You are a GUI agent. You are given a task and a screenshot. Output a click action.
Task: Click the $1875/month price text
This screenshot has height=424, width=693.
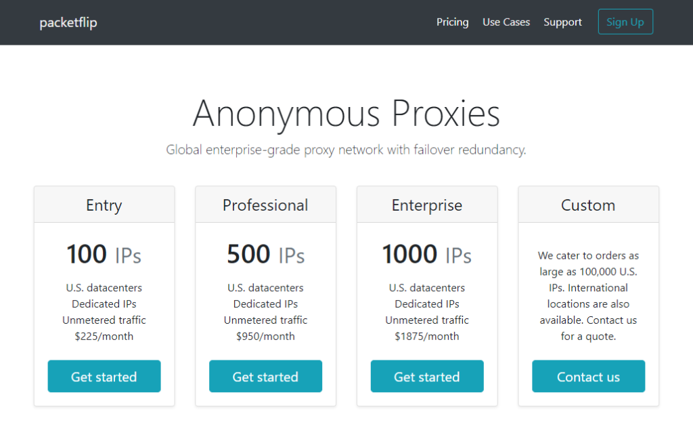click(427, 337)
